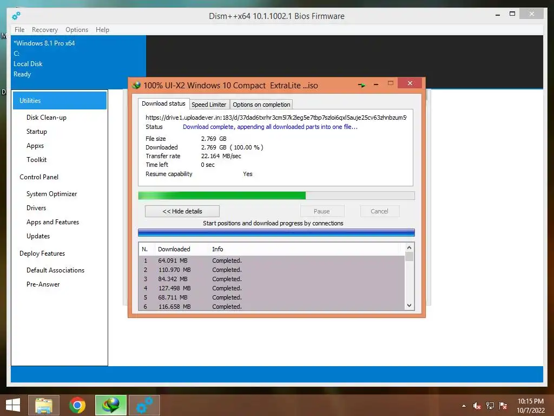Image resolution: width=554 pixels, height=416 pixels.
Task: Open the Windows Start button
Action: click(13, 405)
